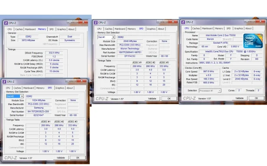Click the Intel Core 2 Duo logo
267x166 pixels.
click(253, 41)
